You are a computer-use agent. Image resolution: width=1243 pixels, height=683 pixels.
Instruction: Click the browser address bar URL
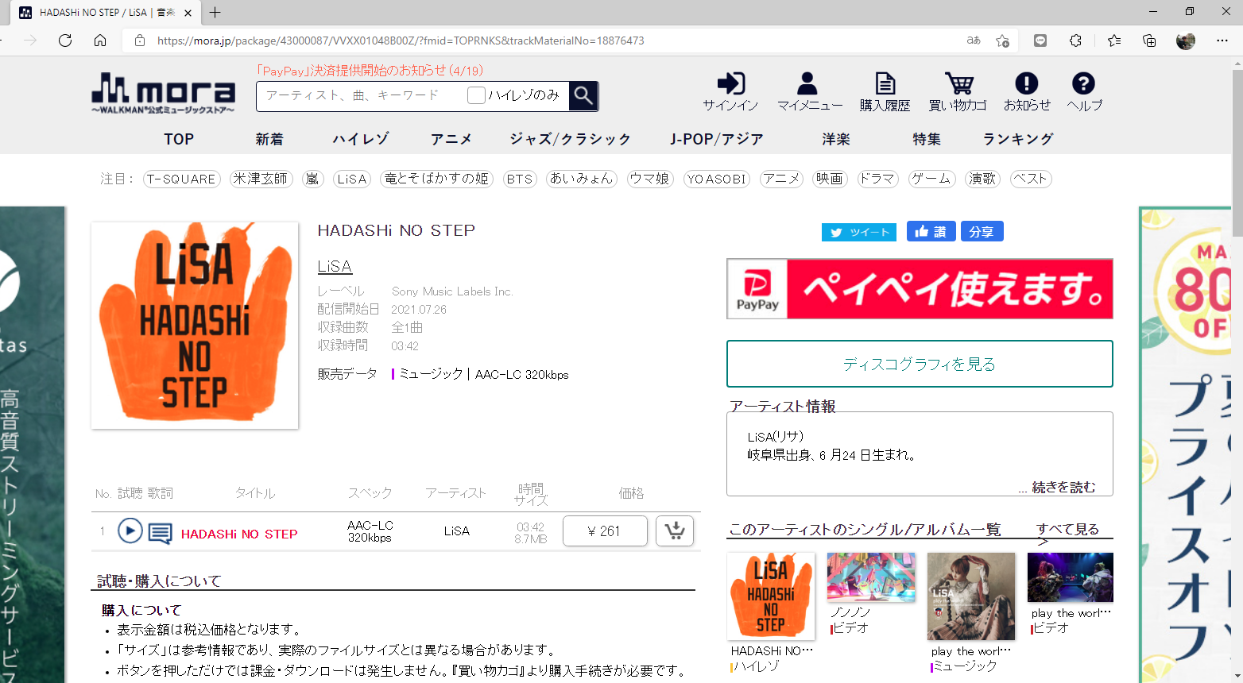(x=401, y=41)
